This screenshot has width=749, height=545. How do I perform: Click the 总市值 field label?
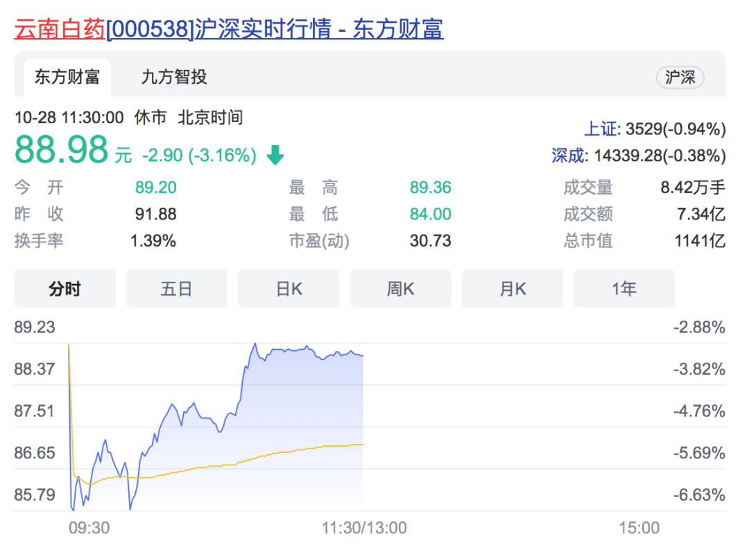(x=588, y=241)
